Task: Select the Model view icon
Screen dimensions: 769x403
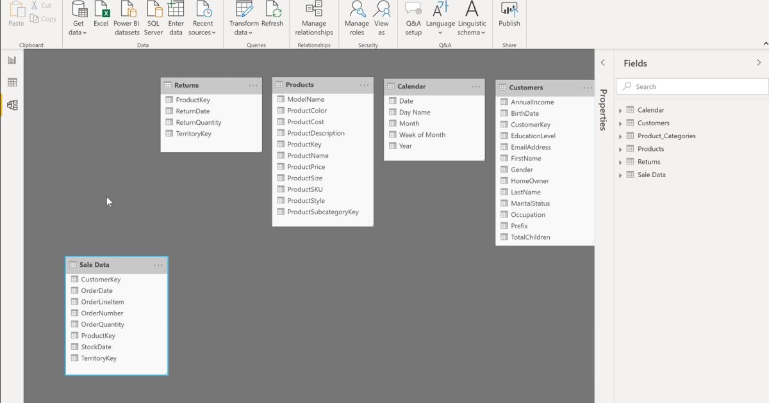Action: click(x=12, y=105)
